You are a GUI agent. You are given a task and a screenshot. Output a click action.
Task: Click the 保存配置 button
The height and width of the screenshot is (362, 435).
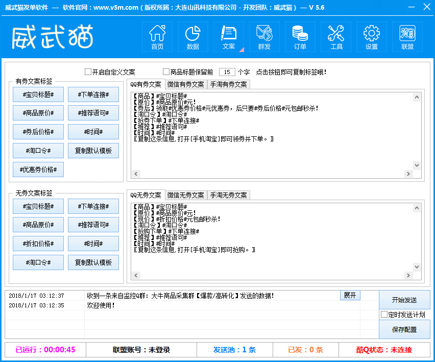(x=404, y=329)
